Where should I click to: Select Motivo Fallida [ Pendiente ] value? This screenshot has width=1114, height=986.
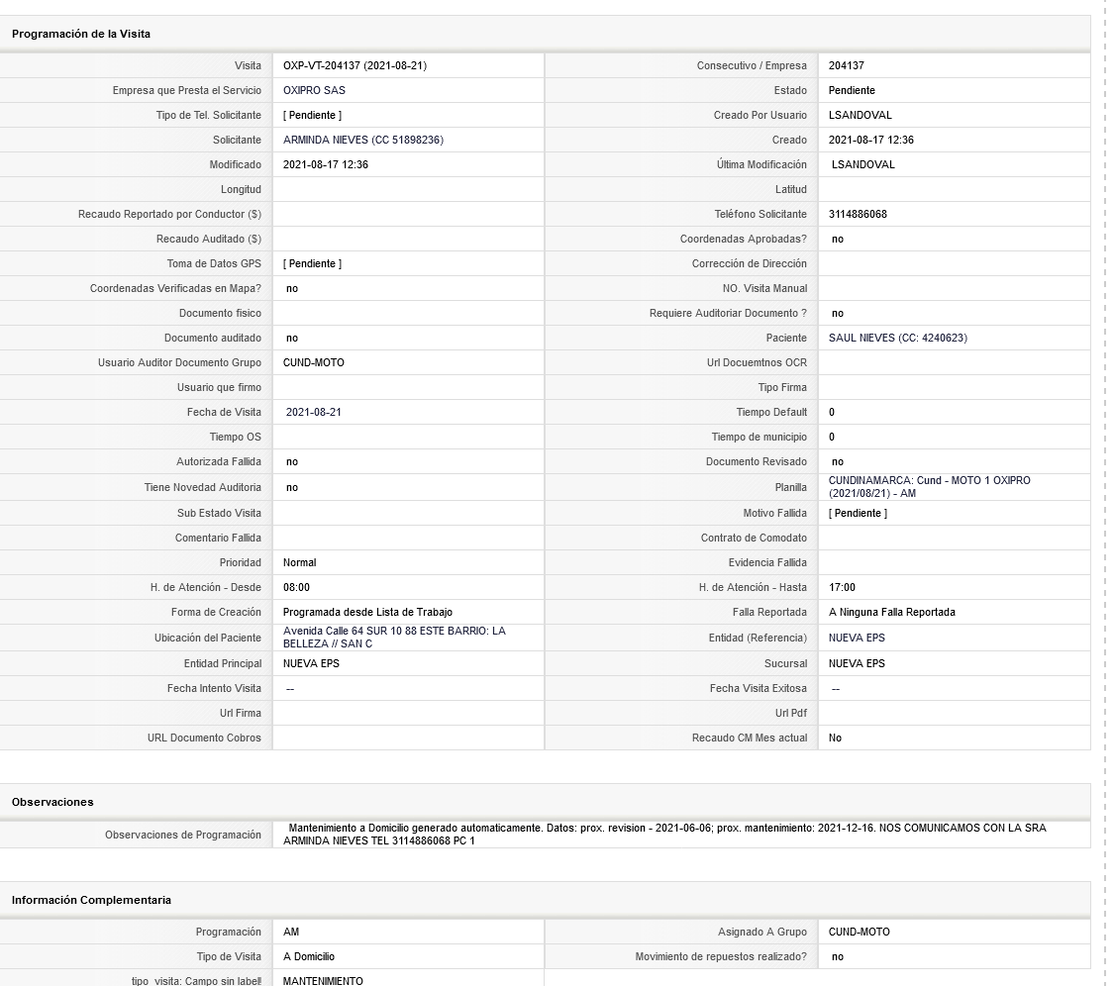pos(858,513)
